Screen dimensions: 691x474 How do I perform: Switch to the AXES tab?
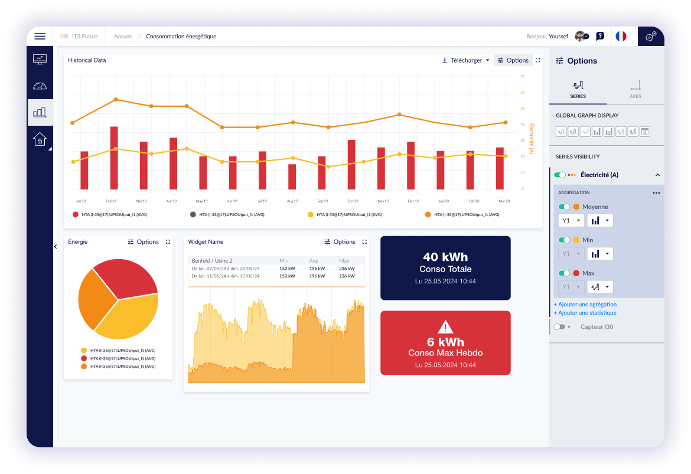[x=635, y=89]
